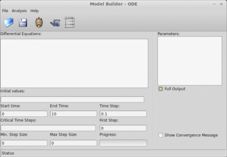227x157 pixels.
Task: Click the Critical Time Steps field
Action: [48, 128]
